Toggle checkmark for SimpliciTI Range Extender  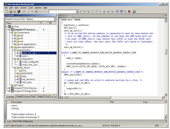(44, 91)
